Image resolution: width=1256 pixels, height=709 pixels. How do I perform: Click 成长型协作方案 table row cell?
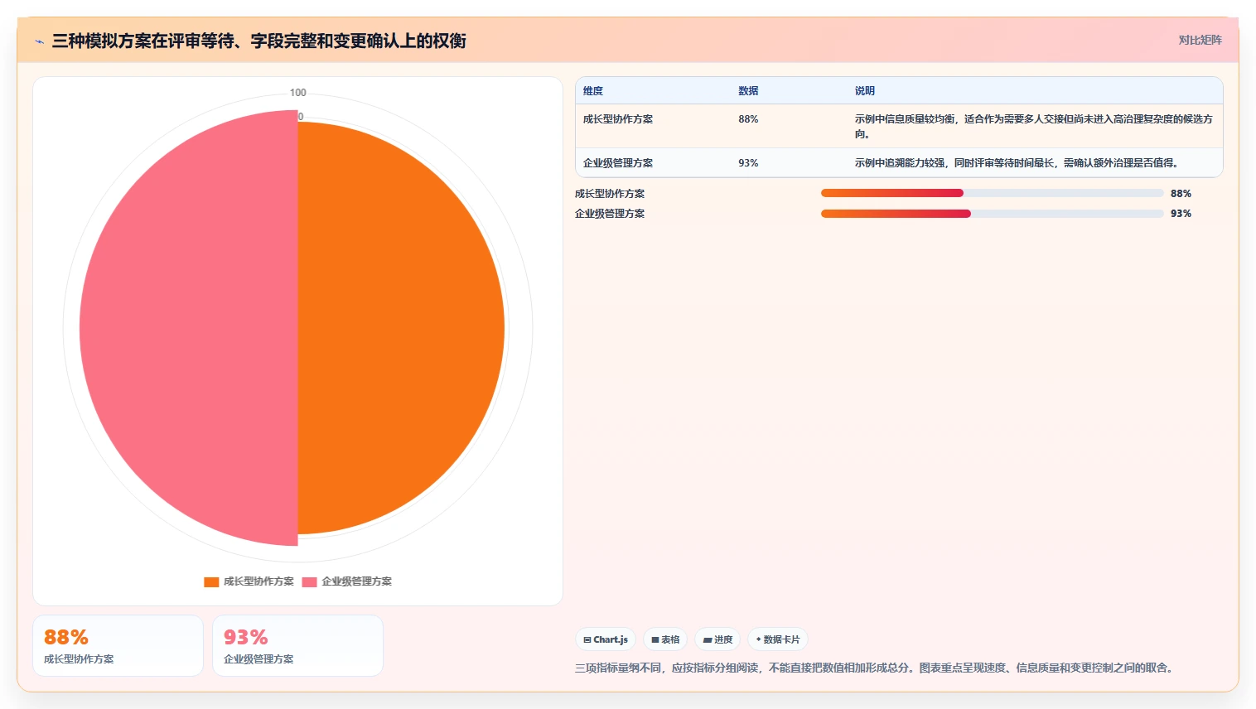(x=618, y=119)
